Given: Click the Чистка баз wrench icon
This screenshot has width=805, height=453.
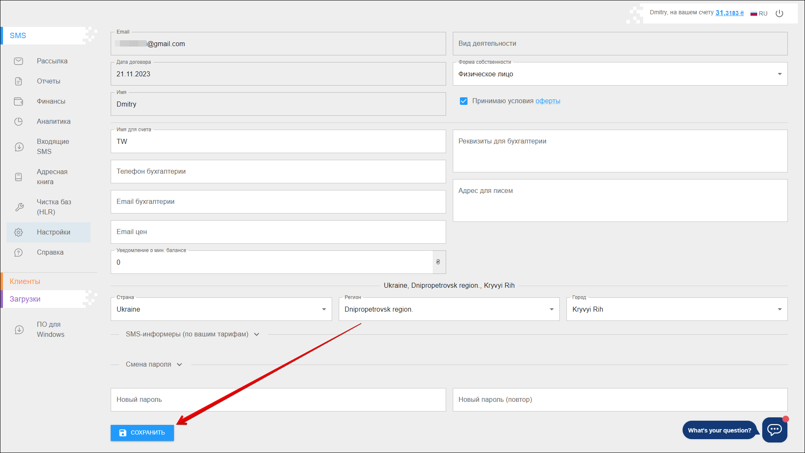Looking at the screenshot, I should 19,207.
